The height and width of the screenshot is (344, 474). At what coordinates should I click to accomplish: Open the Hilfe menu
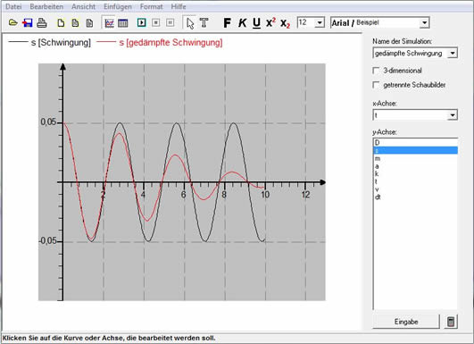point(179,6)
